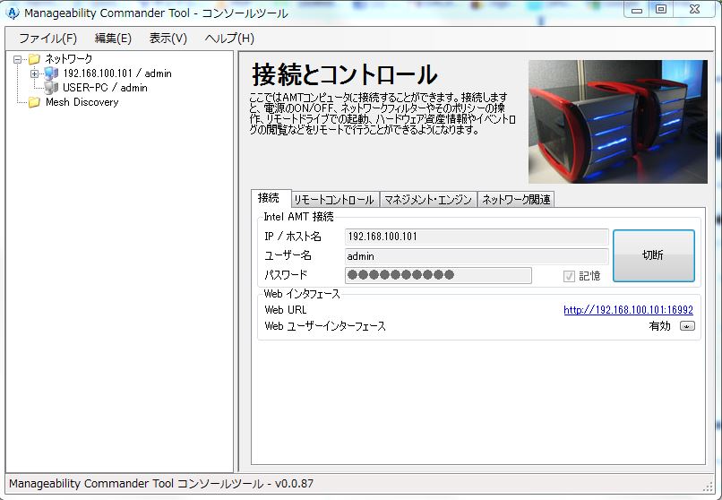
Task: Maximize the Manageability Commander window
Action: pyautogui.click(x=661, y=10)
